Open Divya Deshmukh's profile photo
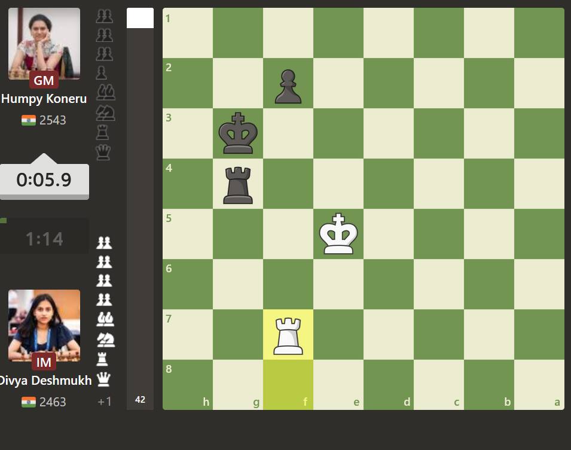Image resolution: width=571 pixels, height=450 pixels. [44, 326]
